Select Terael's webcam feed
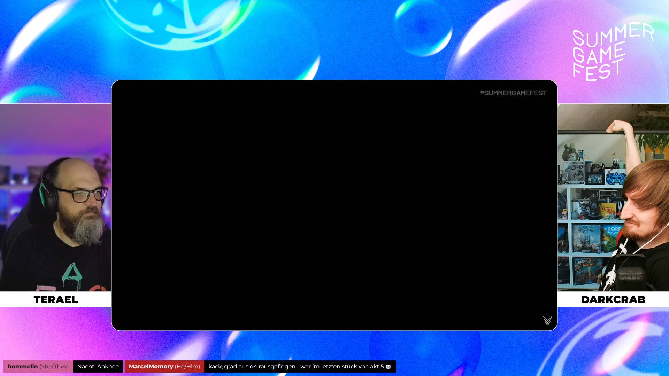Viewport: 669px width, 376px height. coord(56,197)
